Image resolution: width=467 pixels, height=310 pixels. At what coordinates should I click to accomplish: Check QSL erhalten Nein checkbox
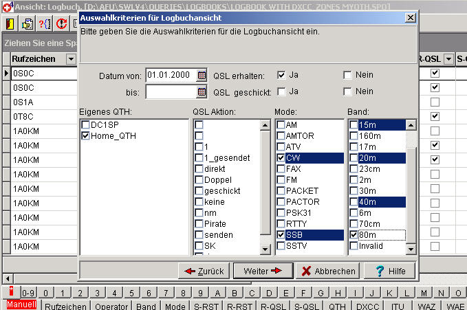tap(348, 75)
